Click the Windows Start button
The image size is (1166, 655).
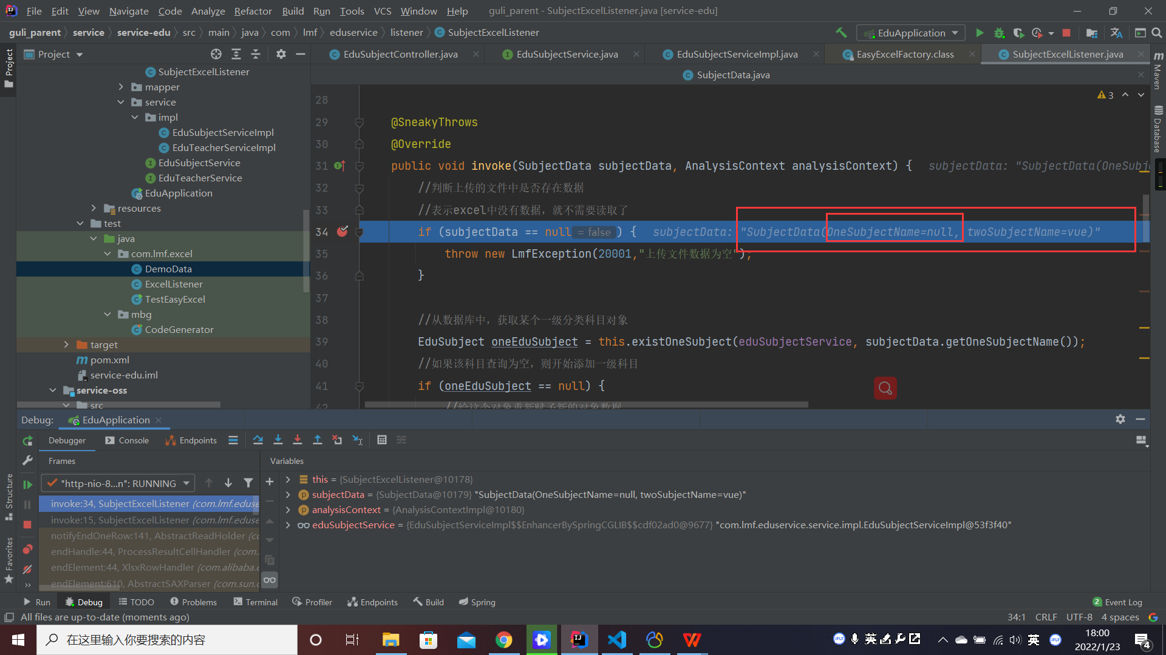point(18,640)
